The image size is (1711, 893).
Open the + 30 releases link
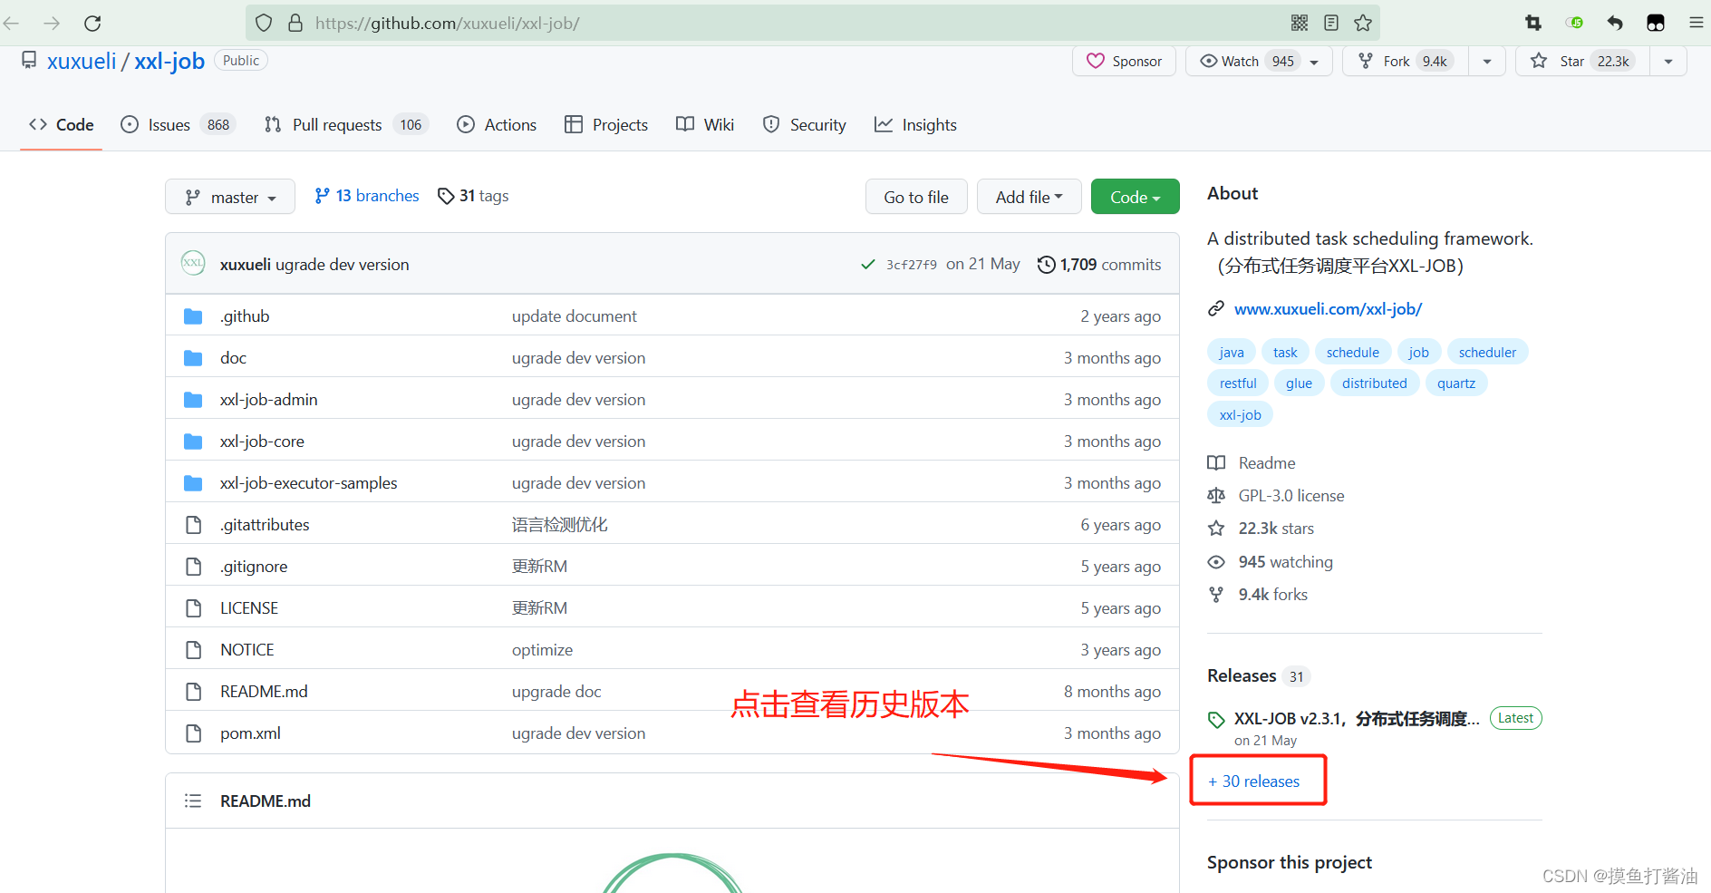coord(1254,781)
